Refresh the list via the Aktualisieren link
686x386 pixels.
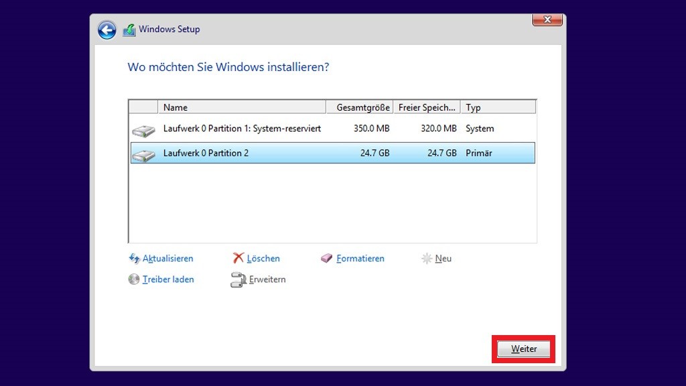(x=167, y=258)
